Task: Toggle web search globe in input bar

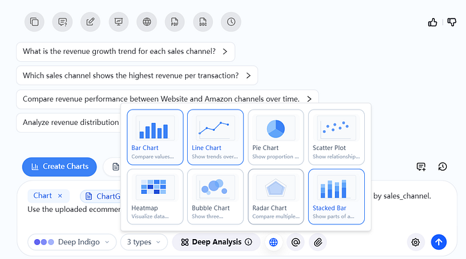Action: [274, 242]
